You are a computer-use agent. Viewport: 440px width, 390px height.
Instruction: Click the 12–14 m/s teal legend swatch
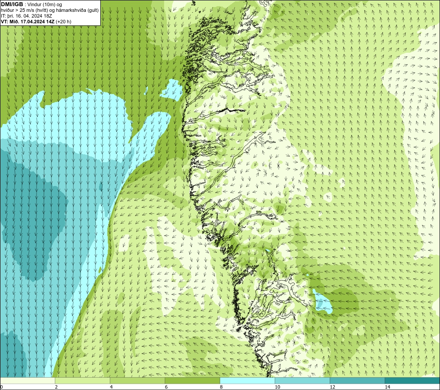click(x=357, y=380)
